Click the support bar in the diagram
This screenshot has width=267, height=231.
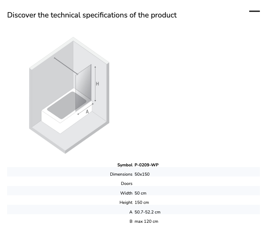(x=66, y=66)
